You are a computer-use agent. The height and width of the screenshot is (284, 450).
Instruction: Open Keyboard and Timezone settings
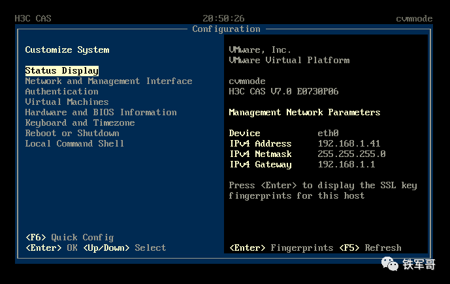click(80, 123)
